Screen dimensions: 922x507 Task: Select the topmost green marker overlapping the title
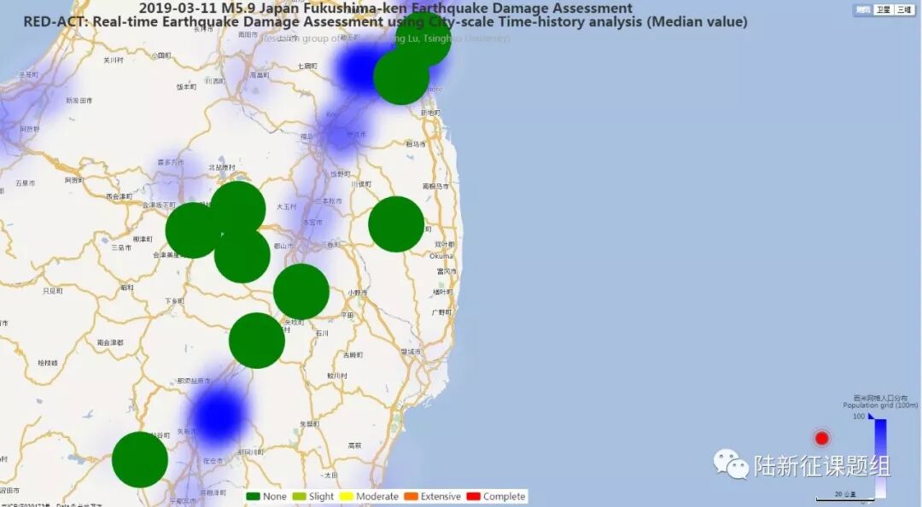pos(424,38)
